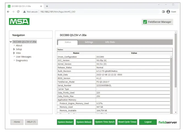Click the Application Memory: row
Viewport: 184px width, 132px height.
click(113, 100)
